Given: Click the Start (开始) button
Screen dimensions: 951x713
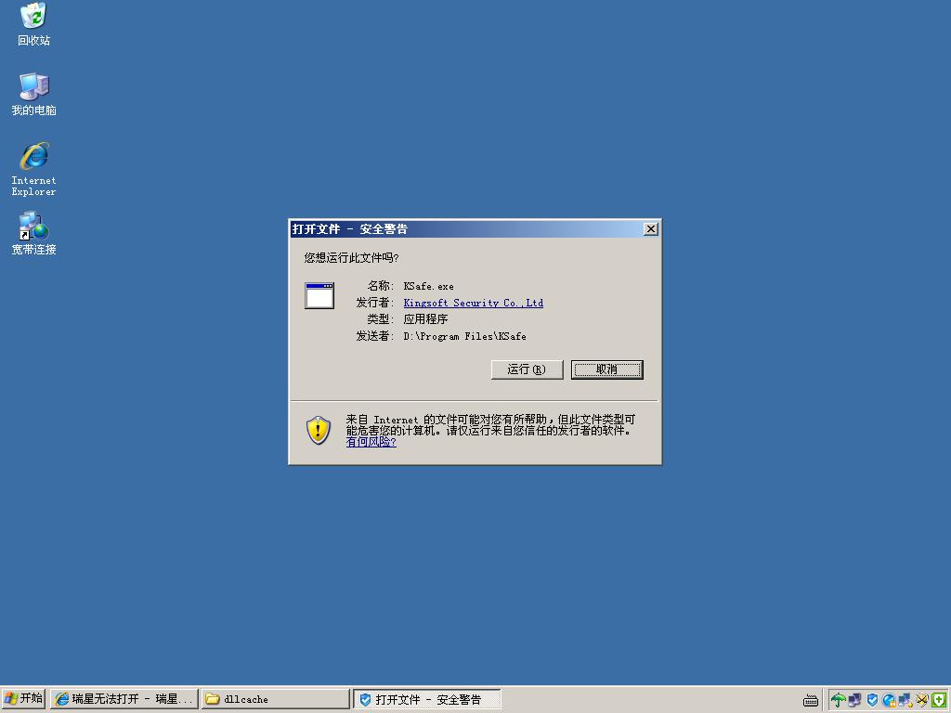Looking at the screenshot, I should click(x=23, y=698).
